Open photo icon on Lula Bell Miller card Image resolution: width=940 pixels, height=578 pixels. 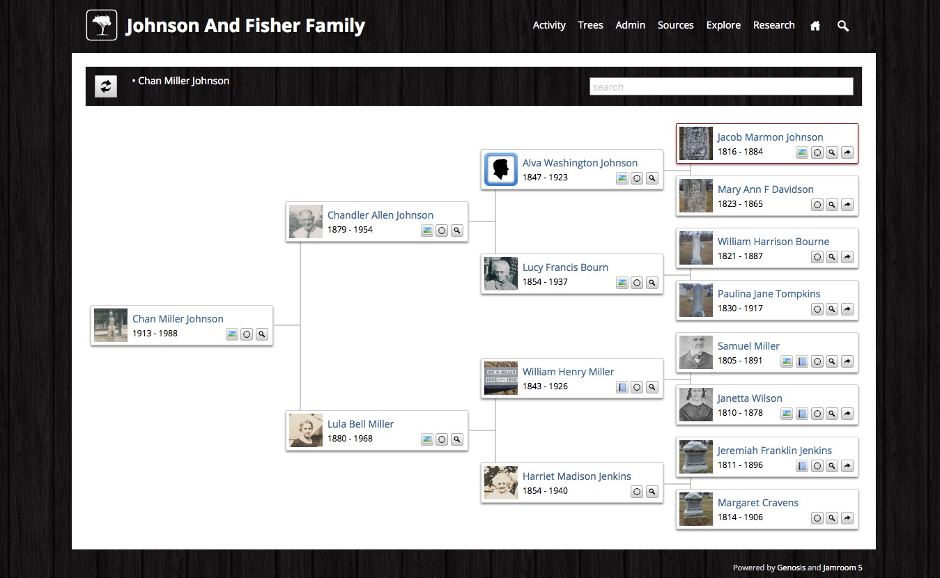pos(427,439)
